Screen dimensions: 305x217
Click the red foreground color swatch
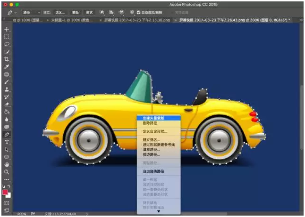click(x=5, y=192)
